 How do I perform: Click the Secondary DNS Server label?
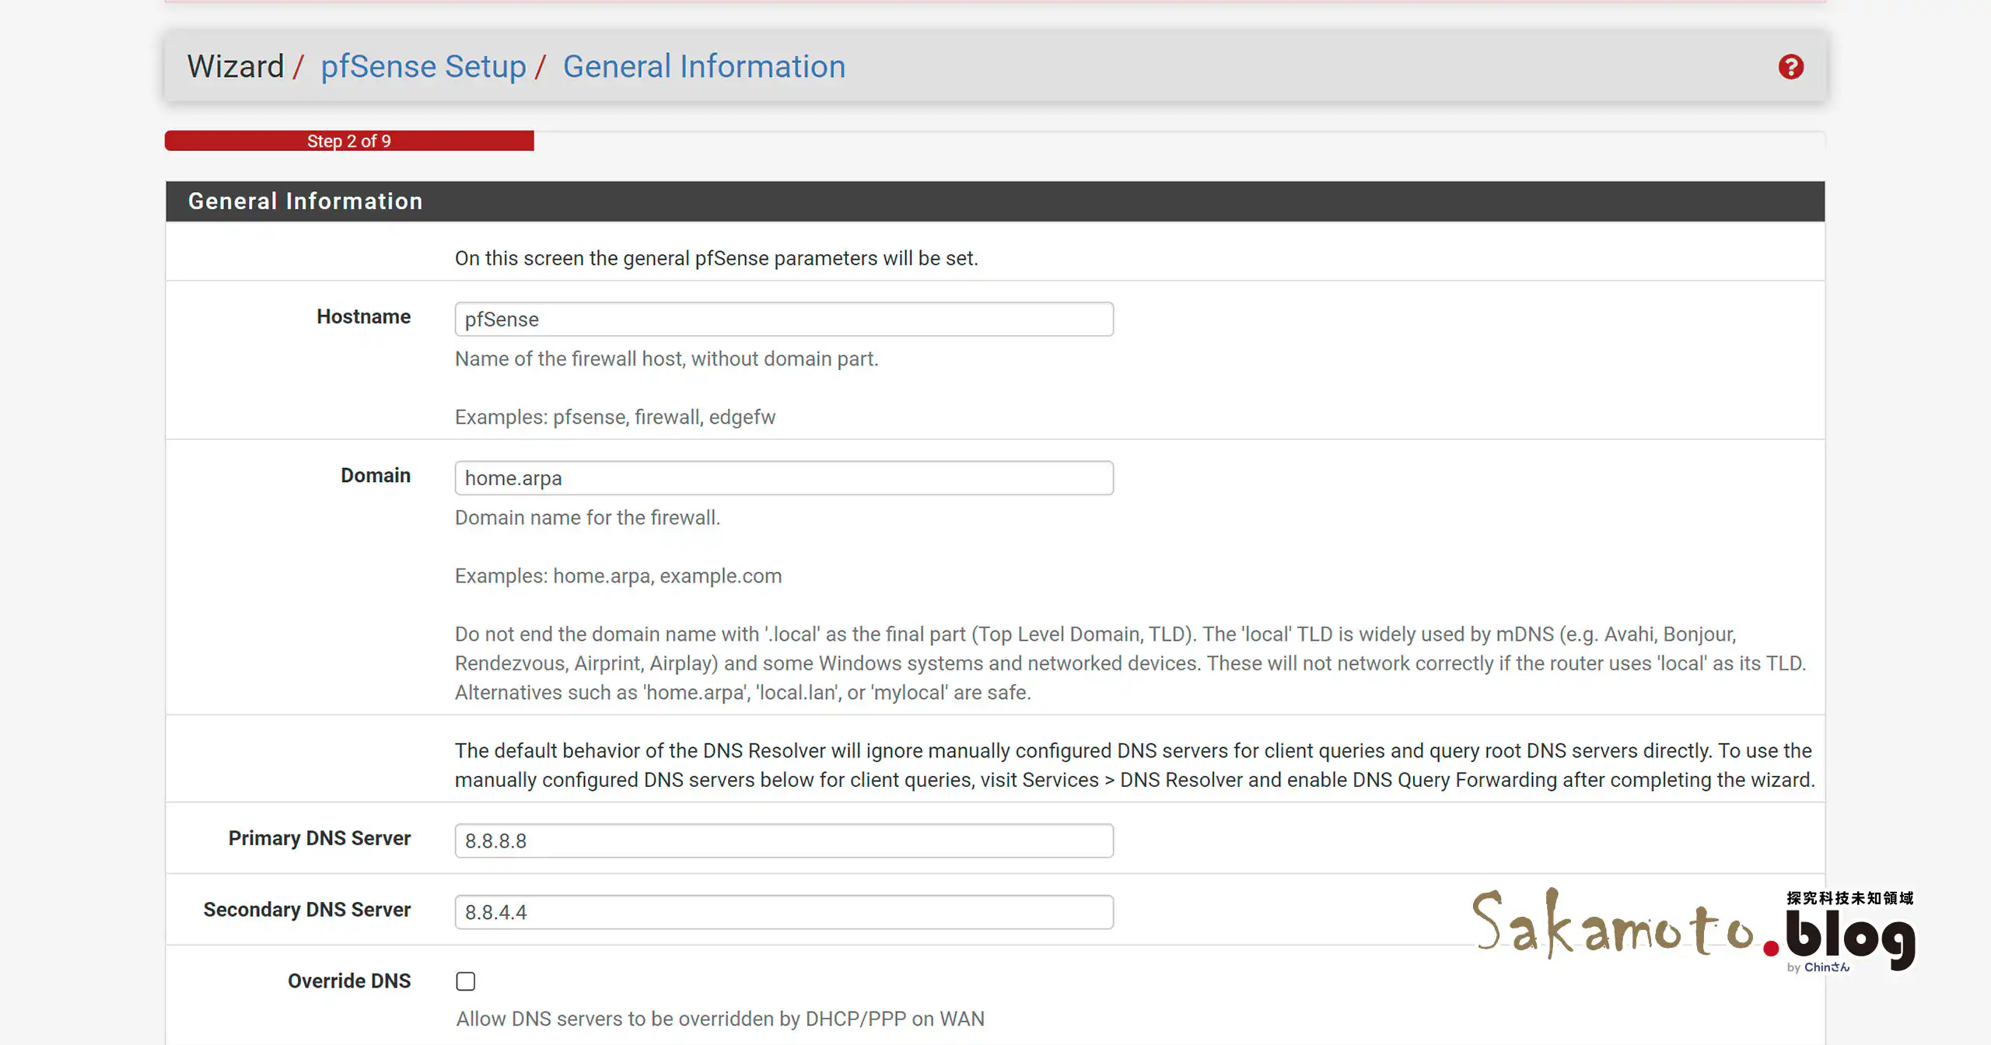[x=306, y=909]
